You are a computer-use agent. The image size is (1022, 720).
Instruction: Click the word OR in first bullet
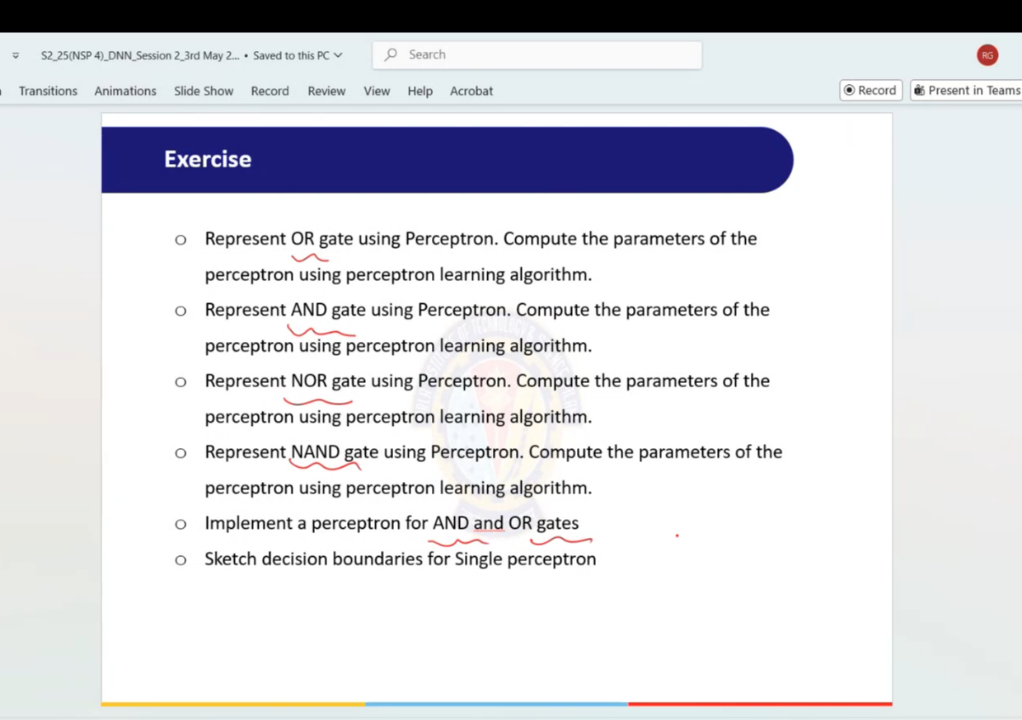pyautogui.click(x=302, y=239)
